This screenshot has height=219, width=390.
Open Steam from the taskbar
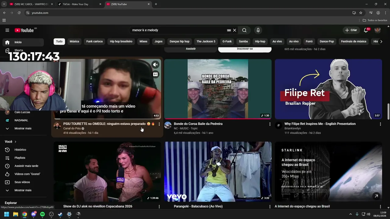pos(60,214)
